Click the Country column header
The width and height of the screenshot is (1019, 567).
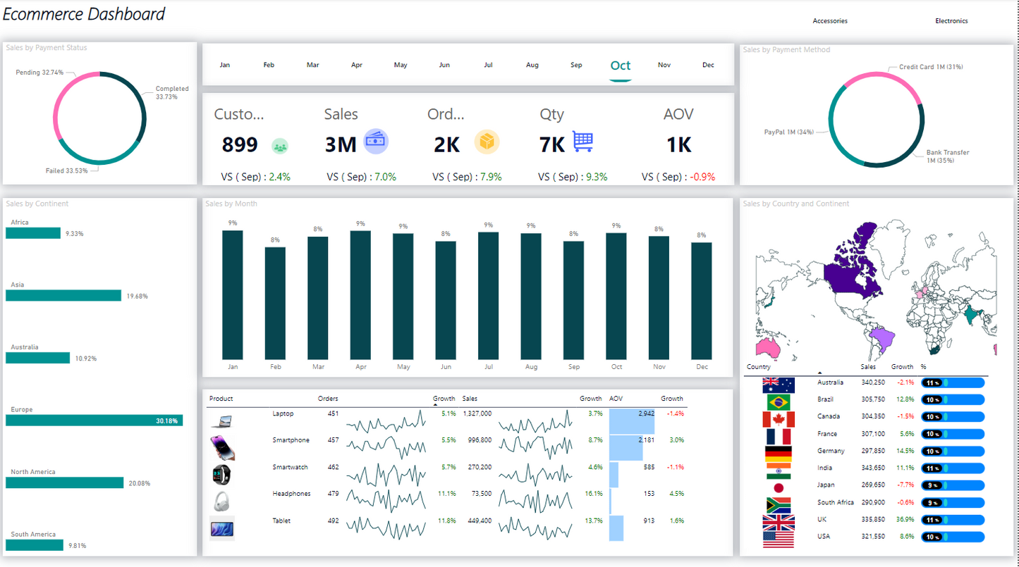[x=759, y=367]
